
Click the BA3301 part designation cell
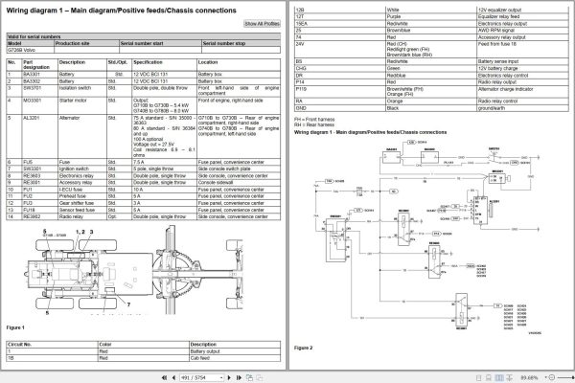tap(39, 74)
